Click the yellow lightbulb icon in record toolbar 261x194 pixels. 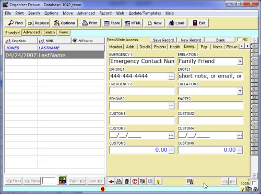click(158, 182)
